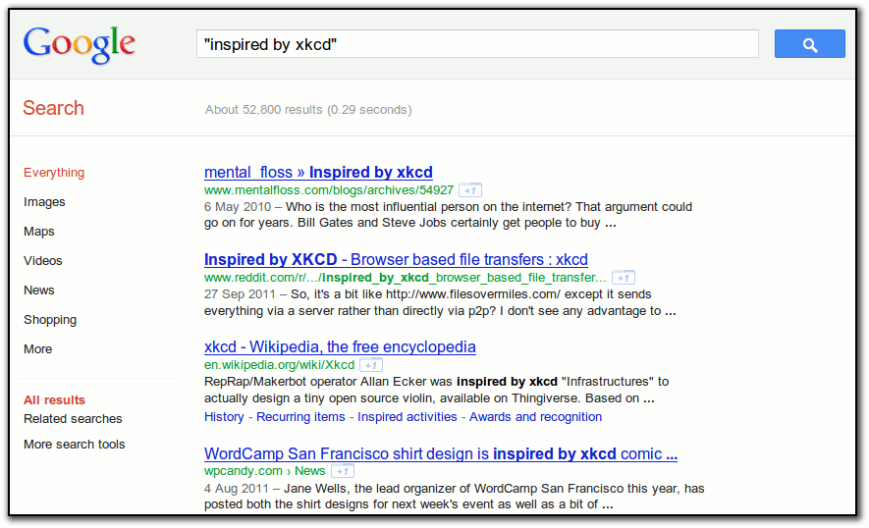Open mental_floss Inspired by xkcd result
The image size is (869, 528).
(318, 173)
